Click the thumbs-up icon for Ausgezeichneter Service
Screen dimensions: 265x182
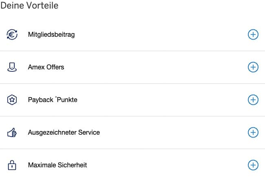point(12,133)
